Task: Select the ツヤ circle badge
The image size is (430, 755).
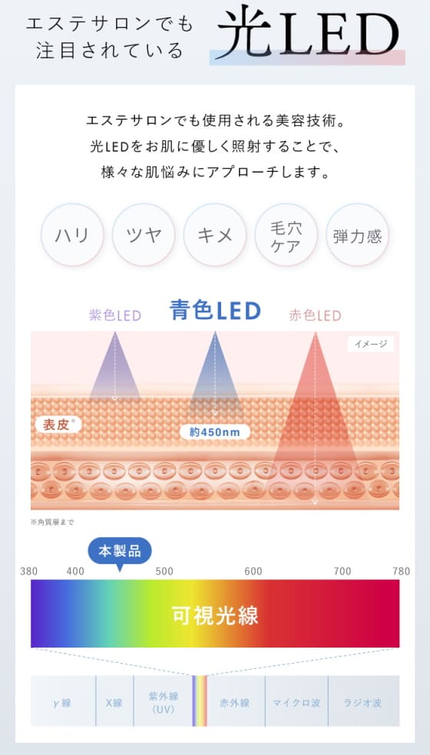Action: [144, 235]
